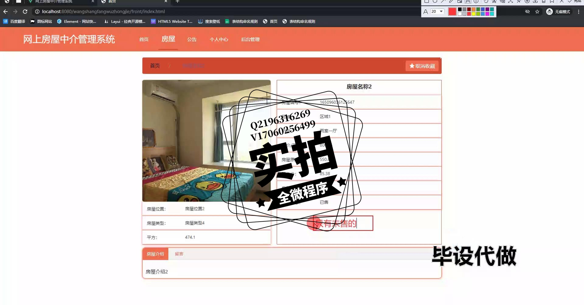This screenshot has height=305, width=584.
Task: Pick the cyan color swatch in bottom row
Action: pyautogui.click(x=492, y=14)
